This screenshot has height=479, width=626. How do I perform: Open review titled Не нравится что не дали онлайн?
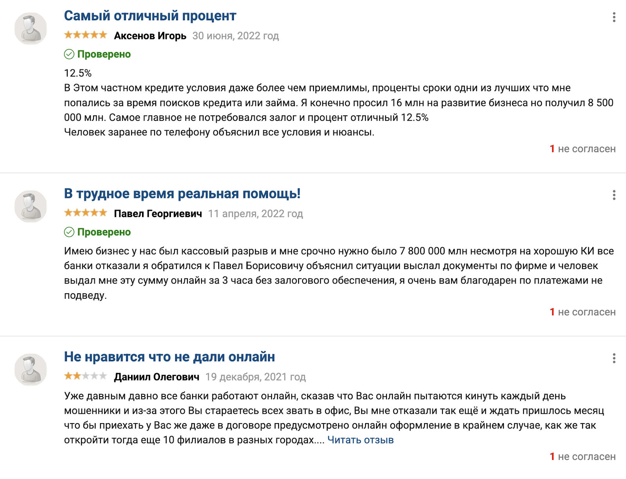coord(170,356)
